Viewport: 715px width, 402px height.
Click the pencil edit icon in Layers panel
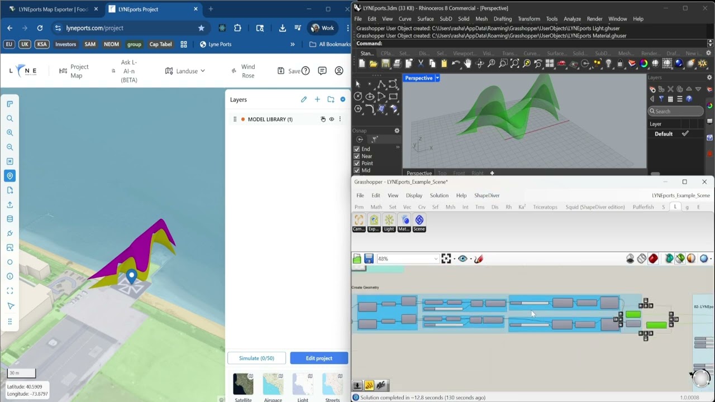click(x=304, y=99)
